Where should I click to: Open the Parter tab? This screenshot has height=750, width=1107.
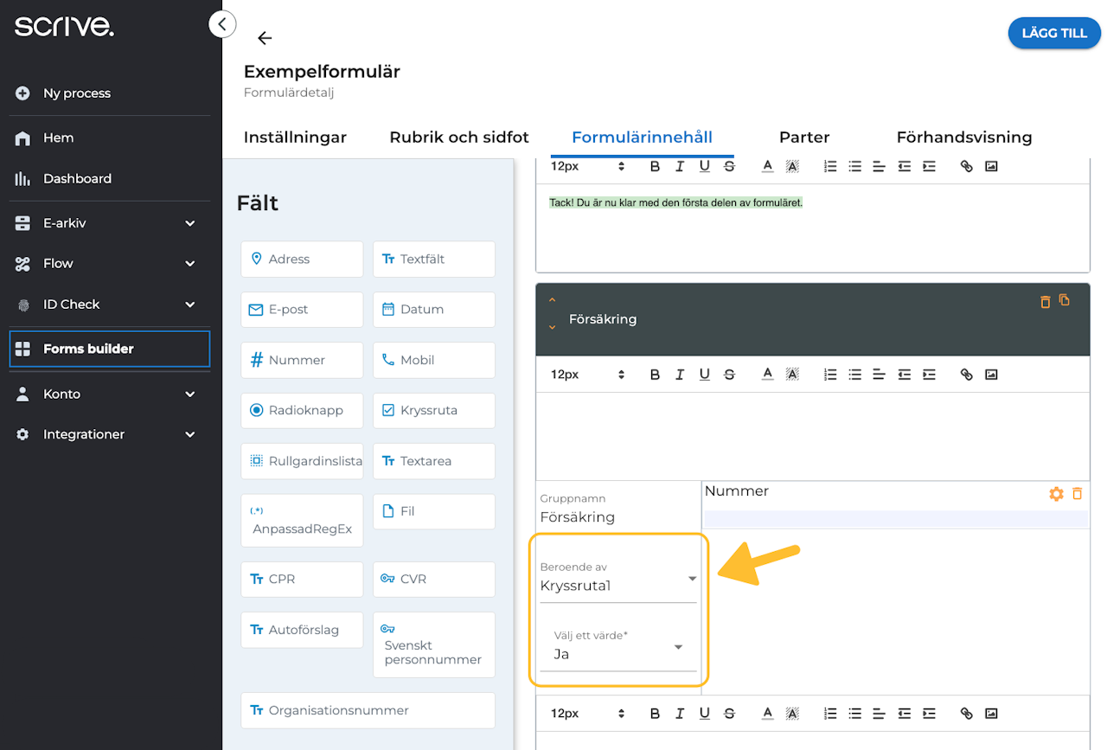[804, 137]
